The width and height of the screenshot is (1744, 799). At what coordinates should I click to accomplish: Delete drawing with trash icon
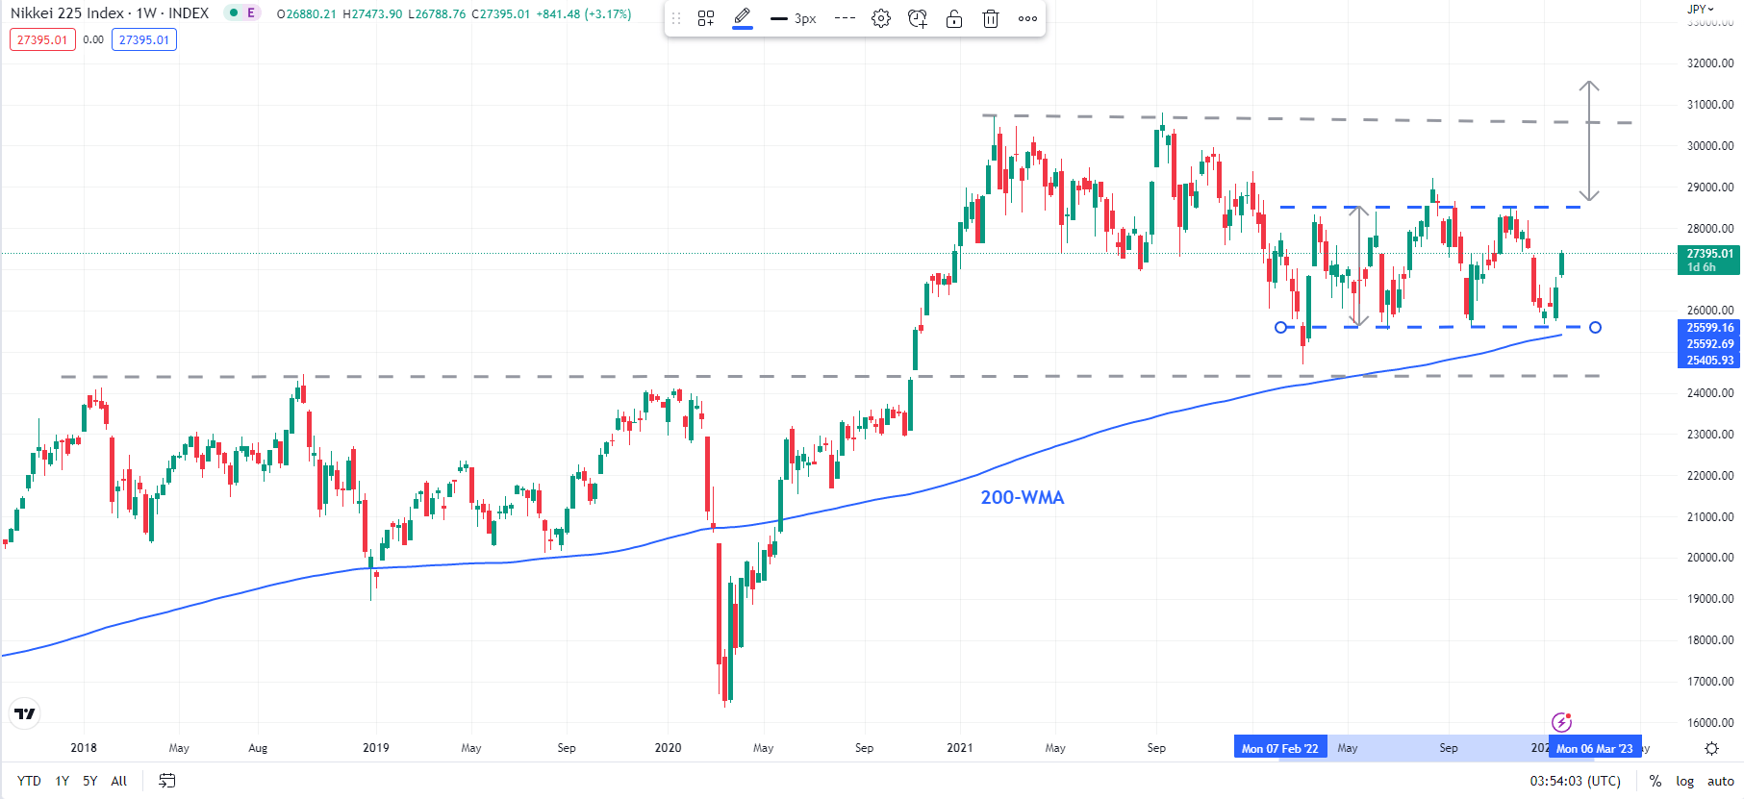pyautogui.click(x=991, y=18)
